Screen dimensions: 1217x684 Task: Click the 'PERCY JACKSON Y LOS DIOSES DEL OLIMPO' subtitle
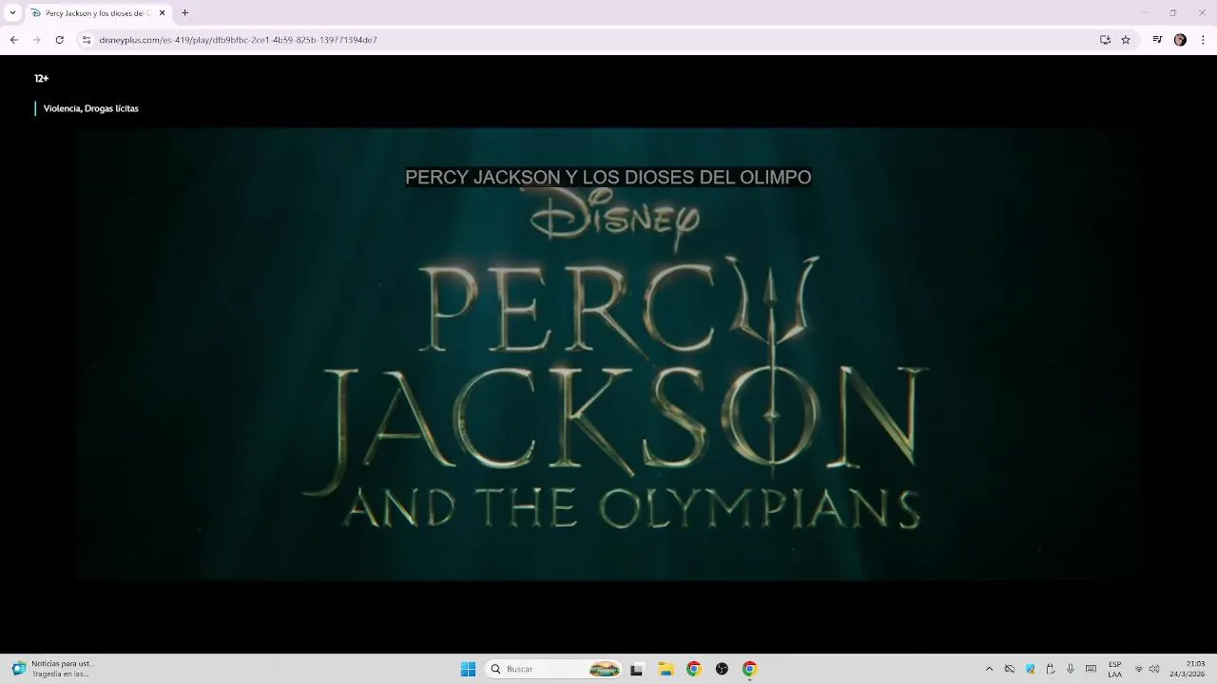(x=608, y=178)
